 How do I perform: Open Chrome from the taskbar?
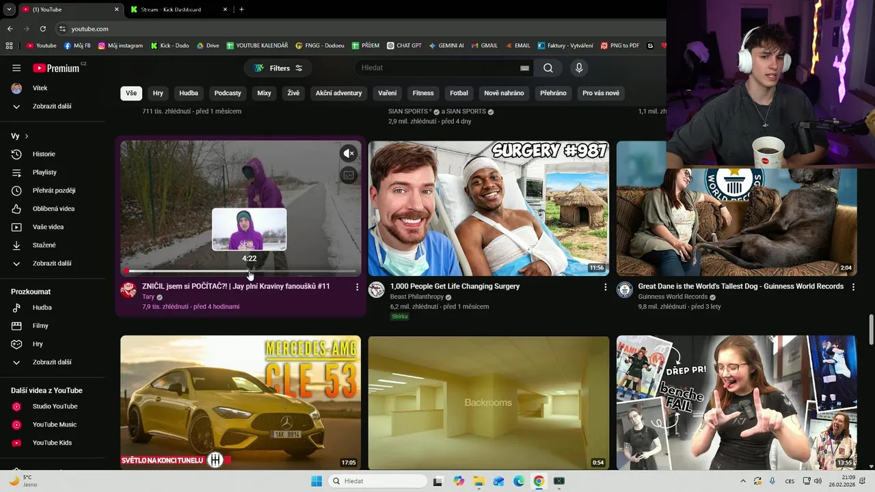539,481
